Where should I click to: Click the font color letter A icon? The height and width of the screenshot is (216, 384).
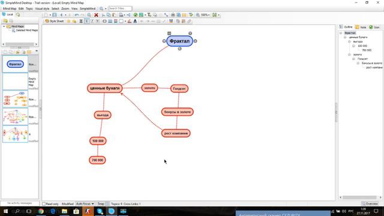(x=135, y=22)
